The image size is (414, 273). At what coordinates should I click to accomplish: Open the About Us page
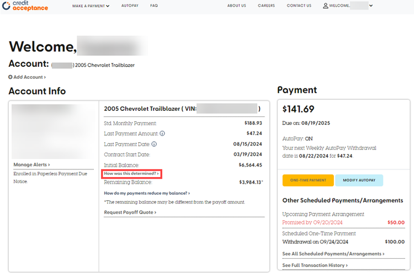click(236, 6)
